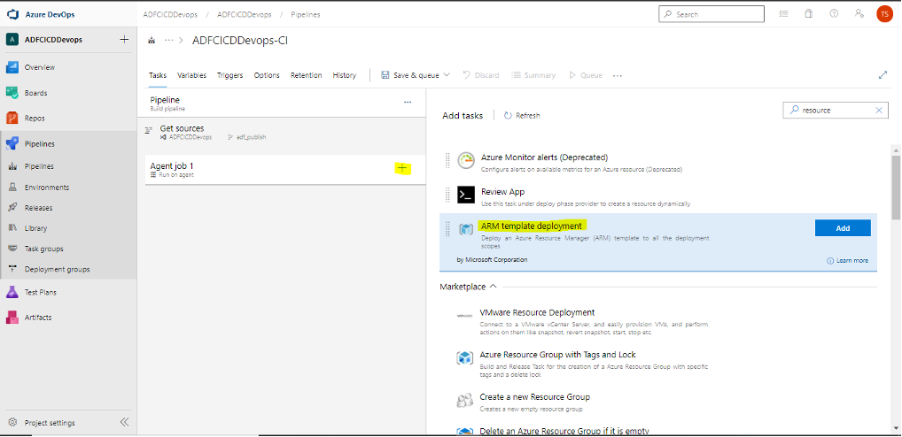Switch to the Triggers tab
Viewport: 902px width, 437px height.
230,75
